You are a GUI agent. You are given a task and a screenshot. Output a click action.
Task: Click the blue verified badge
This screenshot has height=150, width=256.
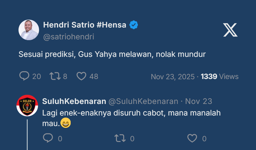[134, 25]
